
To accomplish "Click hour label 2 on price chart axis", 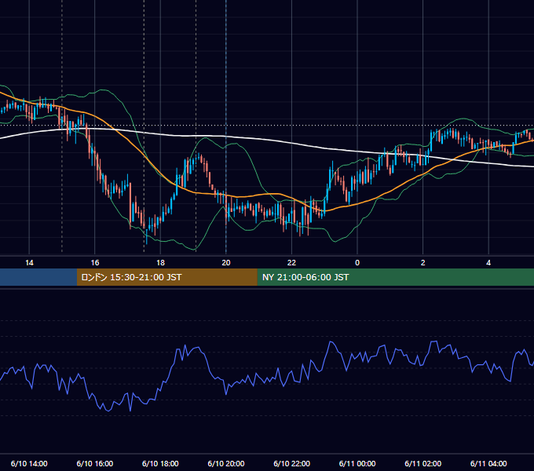I will tap(423, 263).
